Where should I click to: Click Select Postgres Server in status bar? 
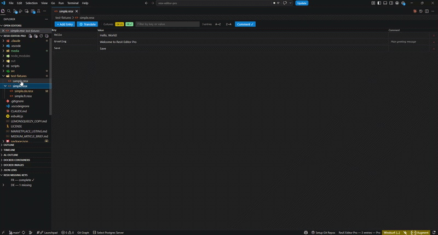click(108, 232)
